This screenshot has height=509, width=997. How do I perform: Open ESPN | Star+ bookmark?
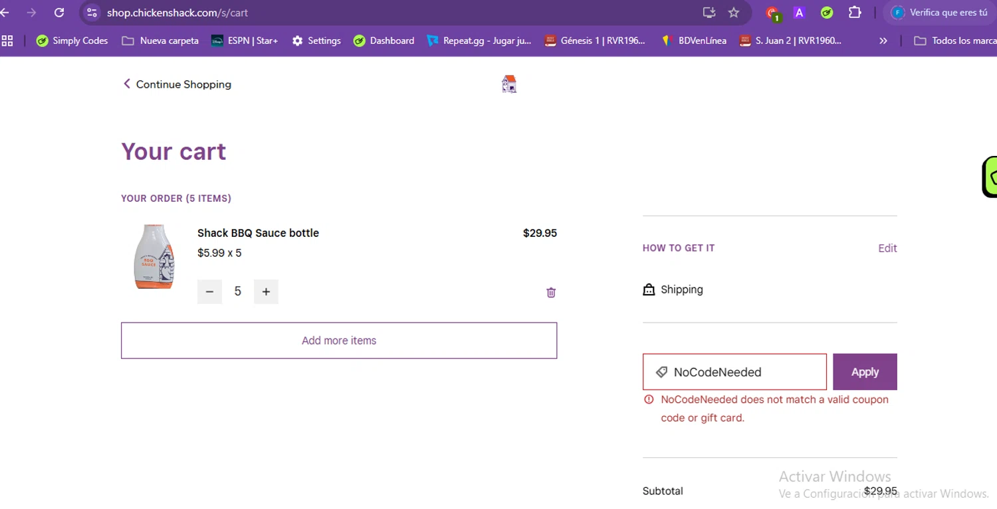245,40
